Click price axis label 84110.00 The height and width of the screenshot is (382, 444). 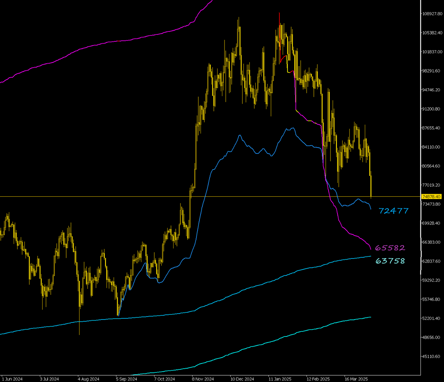[x=431, y=147]
